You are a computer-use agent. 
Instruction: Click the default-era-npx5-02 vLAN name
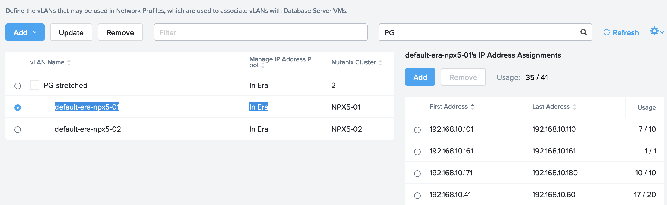click(x=88, y=129)
